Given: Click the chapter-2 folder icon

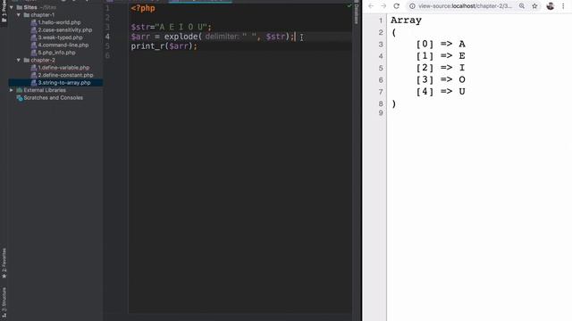Looking at the screenshot, I should tap(27, 60).
